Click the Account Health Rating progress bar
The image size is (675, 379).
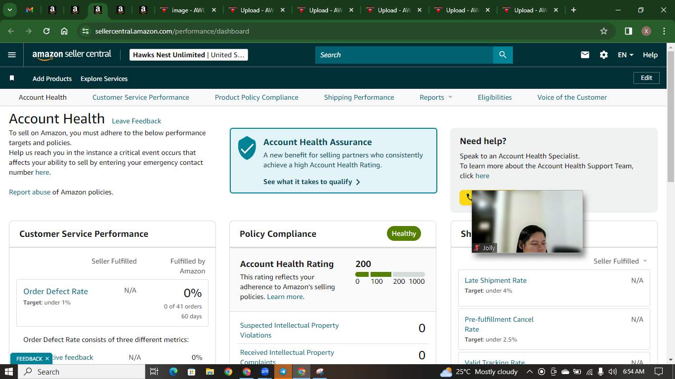point(390,274)
